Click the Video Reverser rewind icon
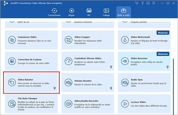The height and width of the screenshot is (115, 178). 125,61
